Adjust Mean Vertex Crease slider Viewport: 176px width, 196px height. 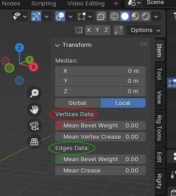100,137
